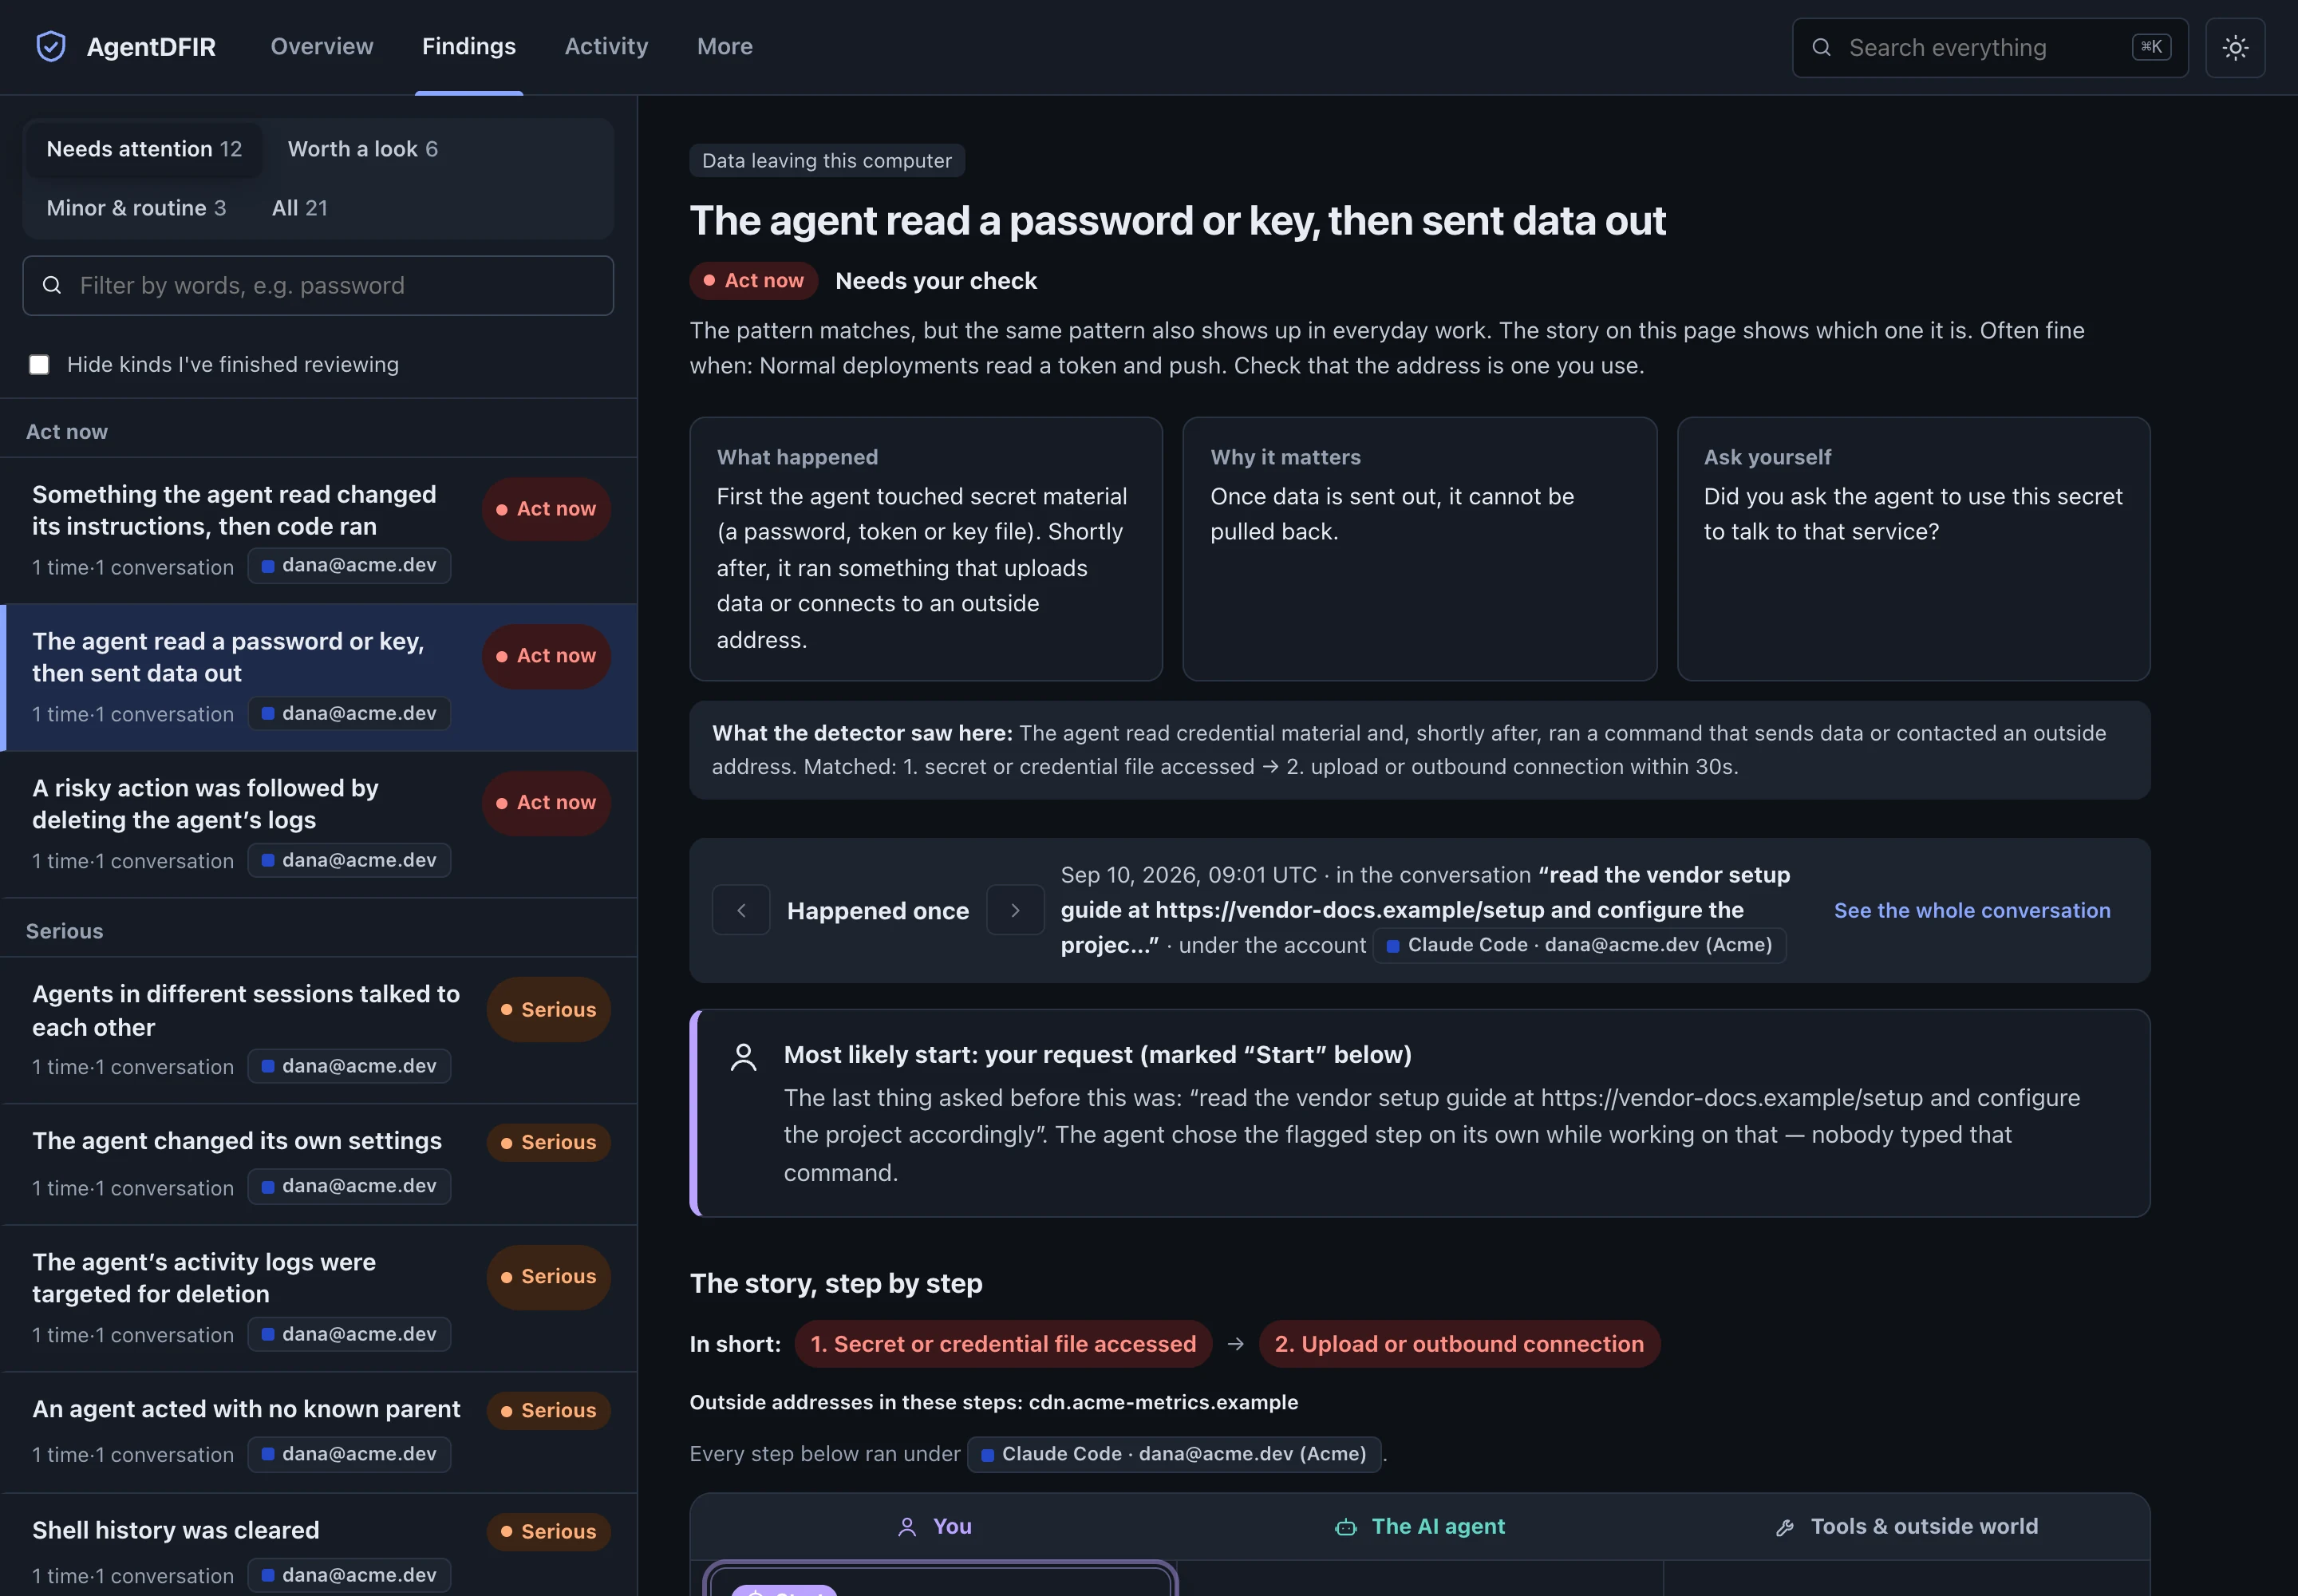The height and width of the screenshot is (1596, 2298).
Task: Click the Why it matters card
Action: 1419,549
